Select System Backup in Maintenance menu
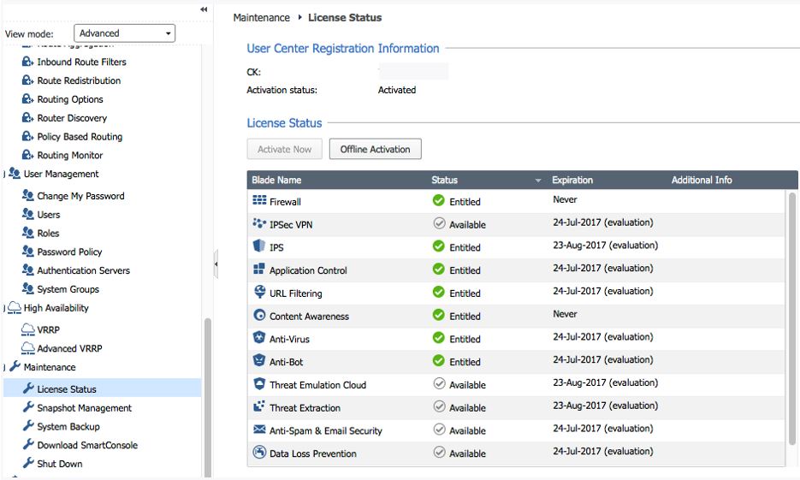Screen dimensions: 800x480 coord(68,427)
